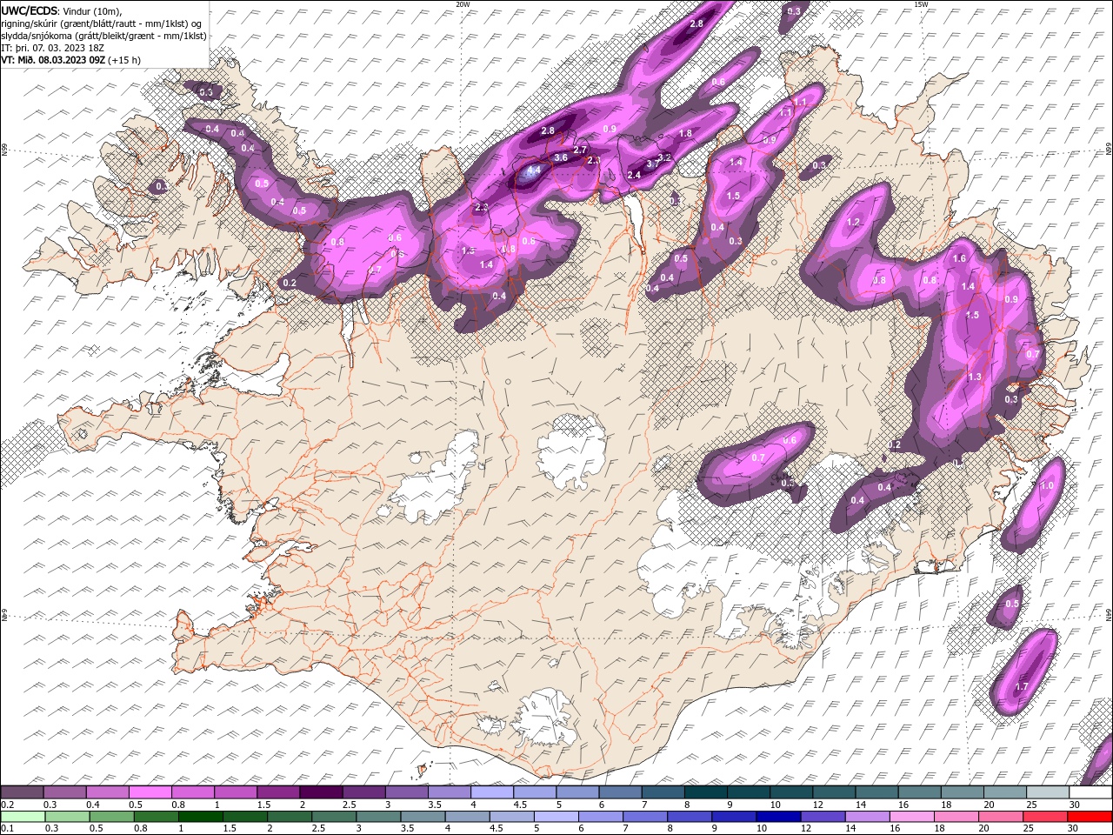Click the 1.2 precipitation value on the map
The height and width of the screenshot is (835, 1113).
point(853,223)
